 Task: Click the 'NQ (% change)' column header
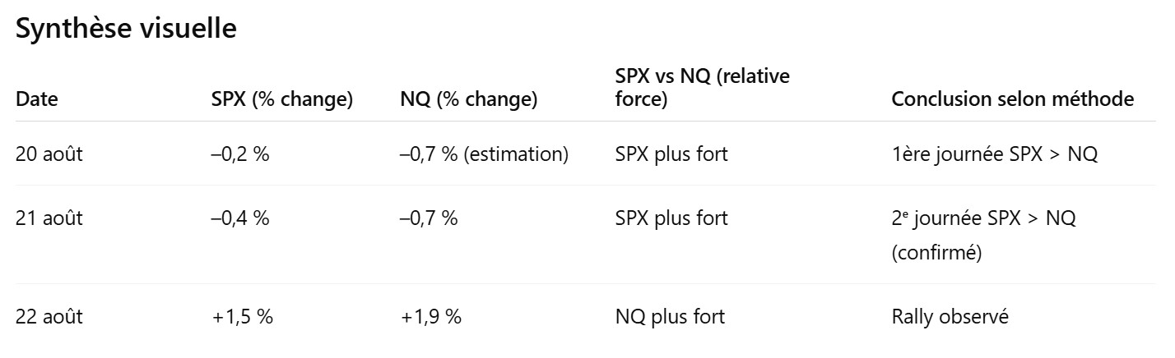468,99
